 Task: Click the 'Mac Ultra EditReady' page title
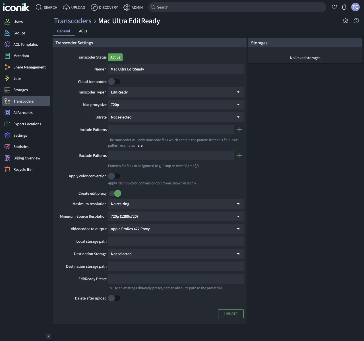(129, 21)
